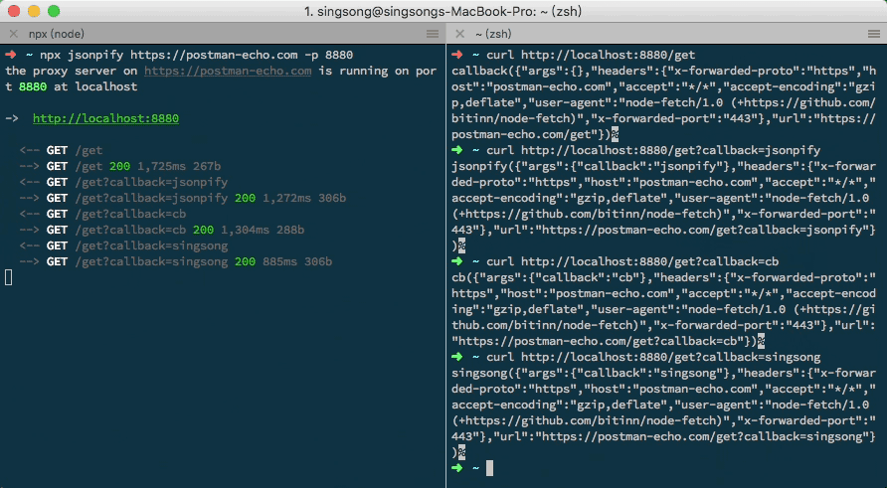Click the output starting "singsong({"args""
The width and height of the screenshot is (887, 488).
[x=663, y=412]
